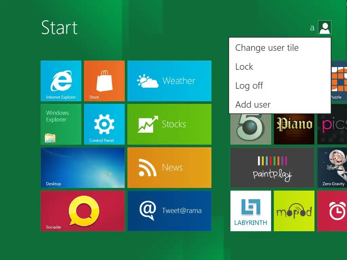The width and height of the screenshot is (347, 260).
Task: Launch the number 5 ball game tile
Action: pyautogui.click(x=250, y=129)
